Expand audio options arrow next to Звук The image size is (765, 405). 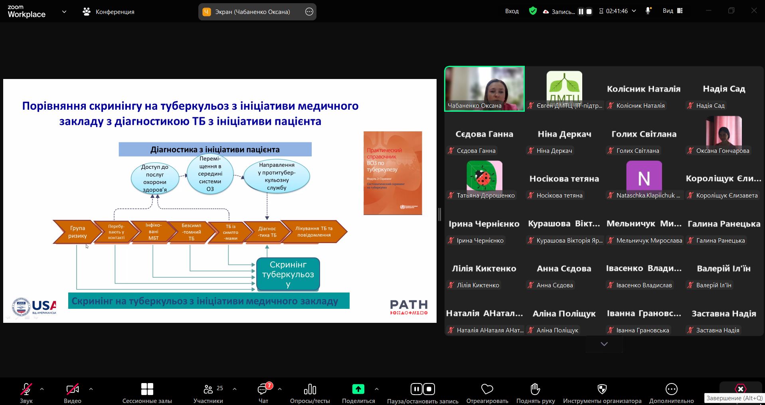tap(42, 389)
